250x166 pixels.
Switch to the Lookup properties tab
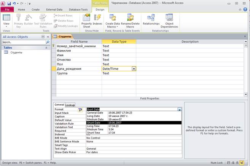click(x=70, y=105)
